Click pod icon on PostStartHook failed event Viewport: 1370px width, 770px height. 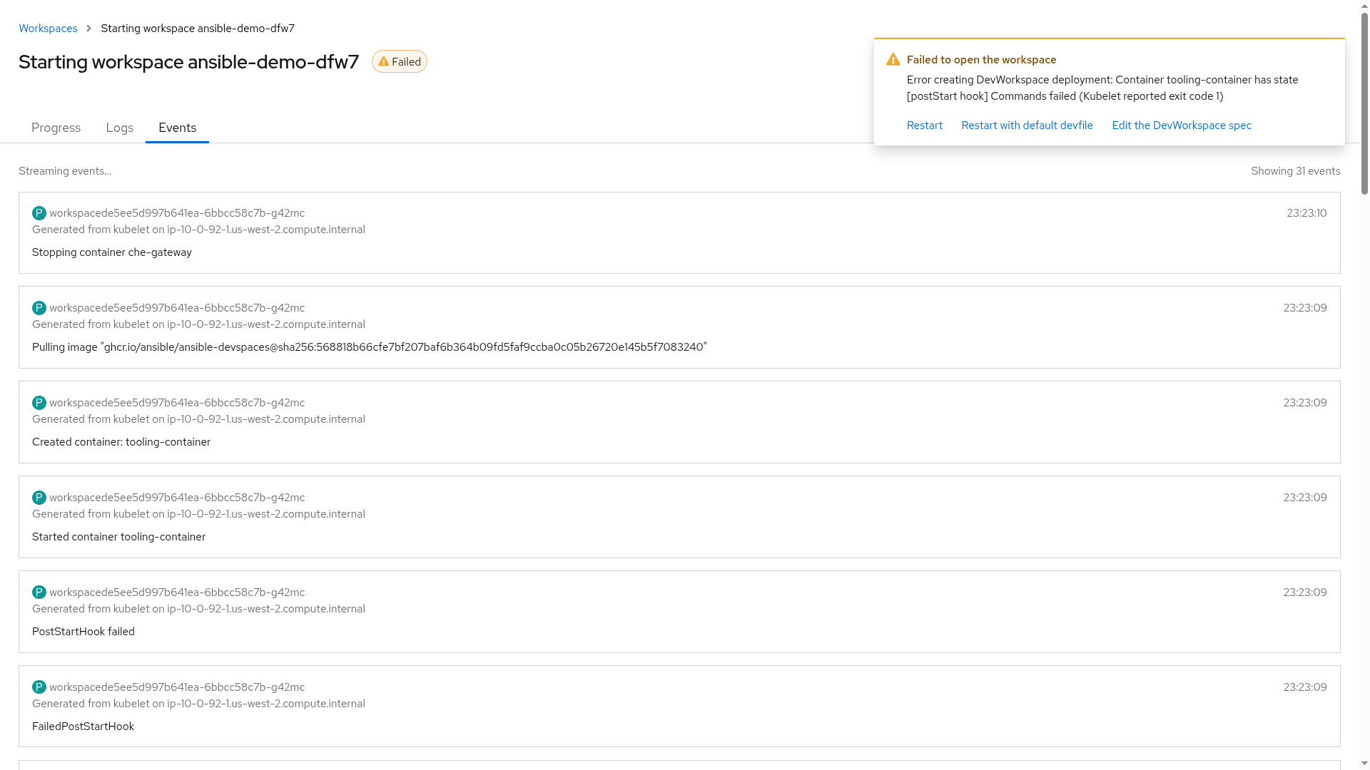[x=39, y=592]
